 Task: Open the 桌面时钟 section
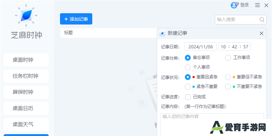(26, 60)
